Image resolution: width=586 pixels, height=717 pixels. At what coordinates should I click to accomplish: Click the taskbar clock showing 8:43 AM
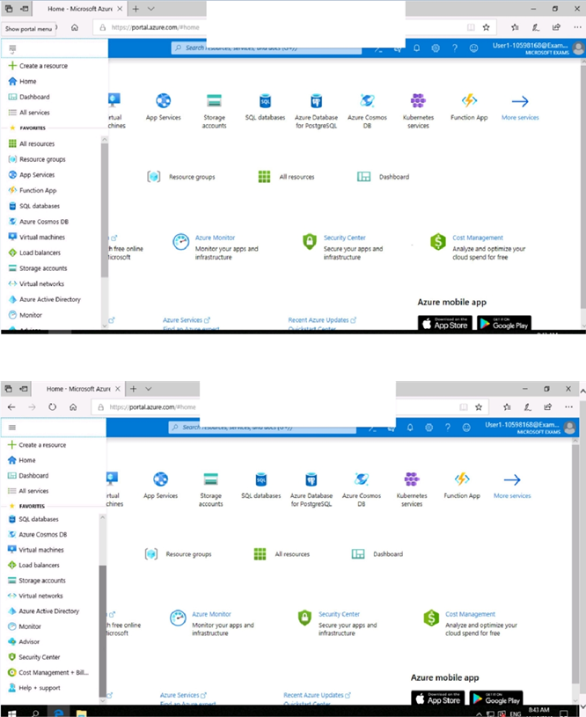(x=538, y=710)
